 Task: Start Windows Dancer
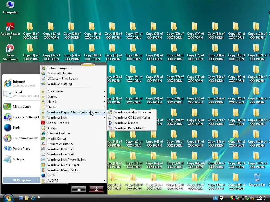point(132,123)
